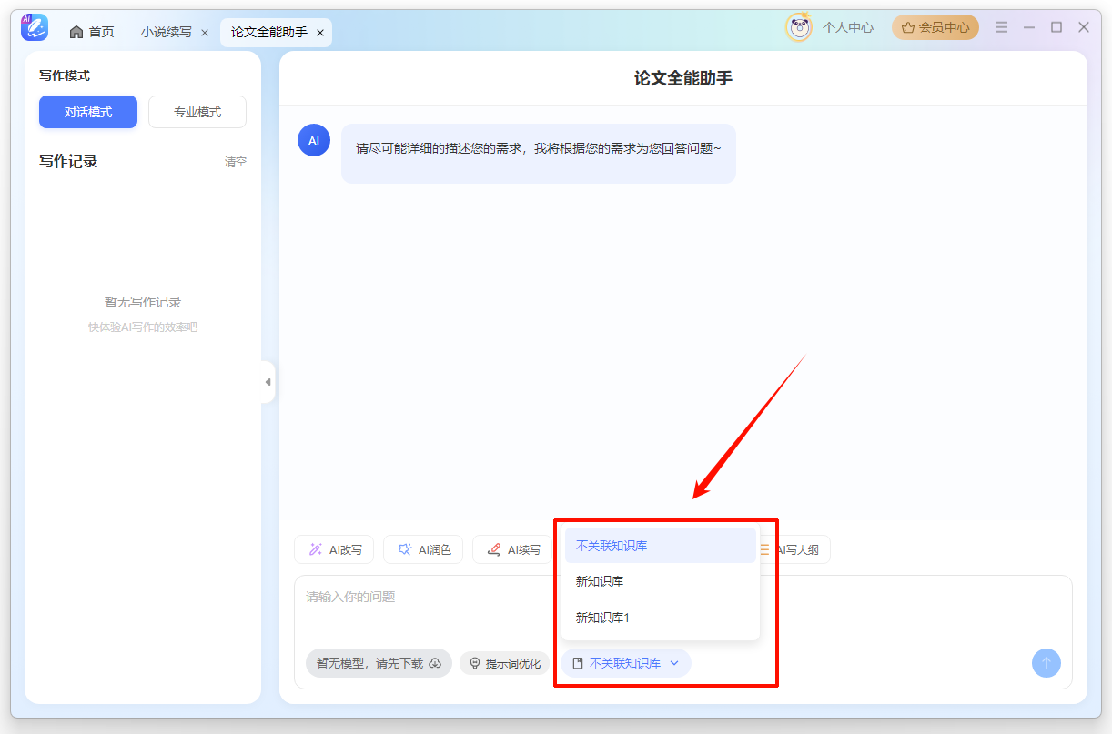The image size is (1112, 734).
Task: Clear records with the 清空 link
Action: [235, 162]
